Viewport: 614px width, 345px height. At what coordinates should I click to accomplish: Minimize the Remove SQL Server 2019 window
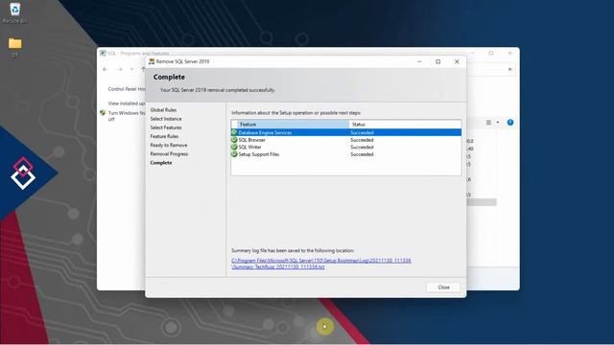[419, 61]
